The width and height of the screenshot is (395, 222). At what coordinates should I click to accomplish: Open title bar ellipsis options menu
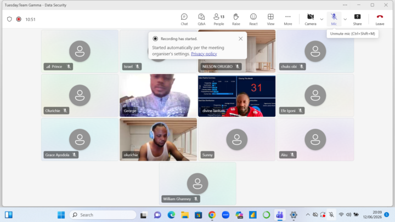pos(345,5)
